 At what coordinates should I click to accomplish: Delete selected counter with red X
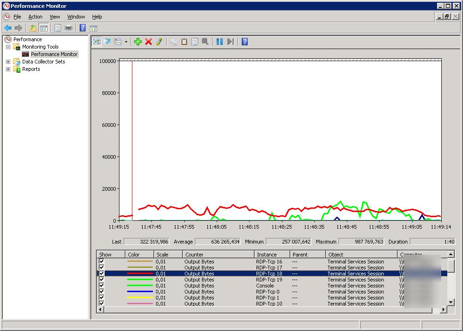(148, 42)
